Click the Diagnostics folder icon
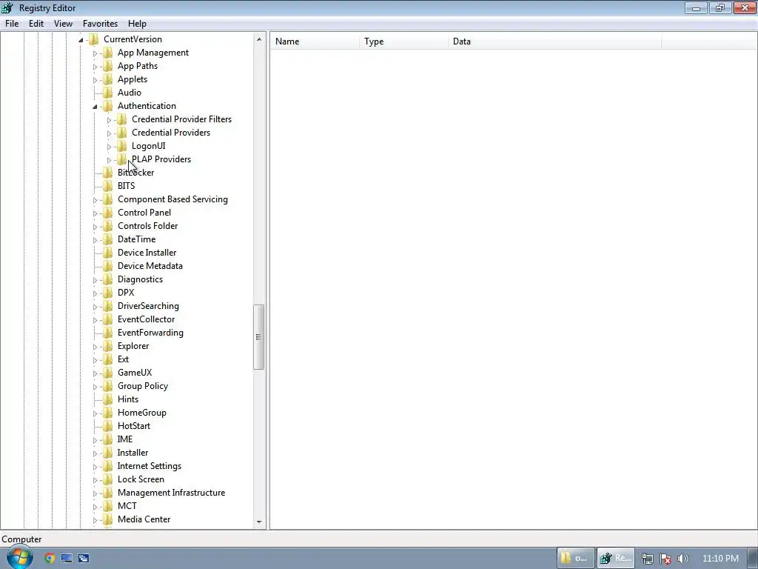Image resolution: width=758 pixels, height=569 pixels. [108, 279]
